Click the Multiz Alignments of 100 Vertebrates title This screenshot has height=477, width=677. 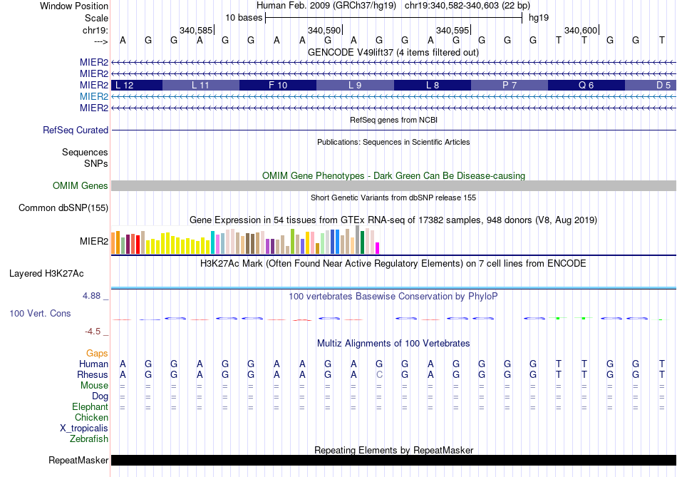(x=393, y=344)
